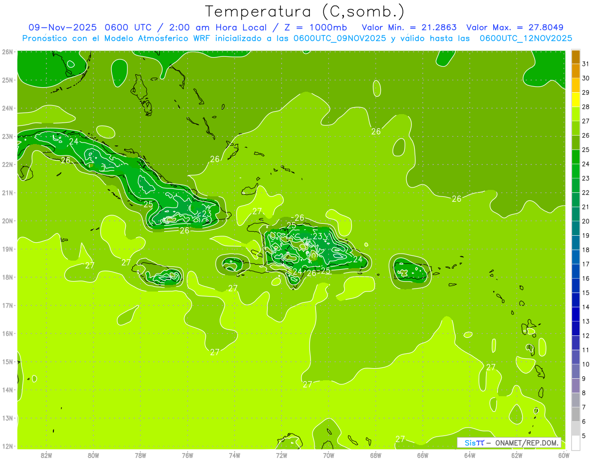
Task: Click the "Valor Min. = 21.2863" value
Action: click(409, 27)
